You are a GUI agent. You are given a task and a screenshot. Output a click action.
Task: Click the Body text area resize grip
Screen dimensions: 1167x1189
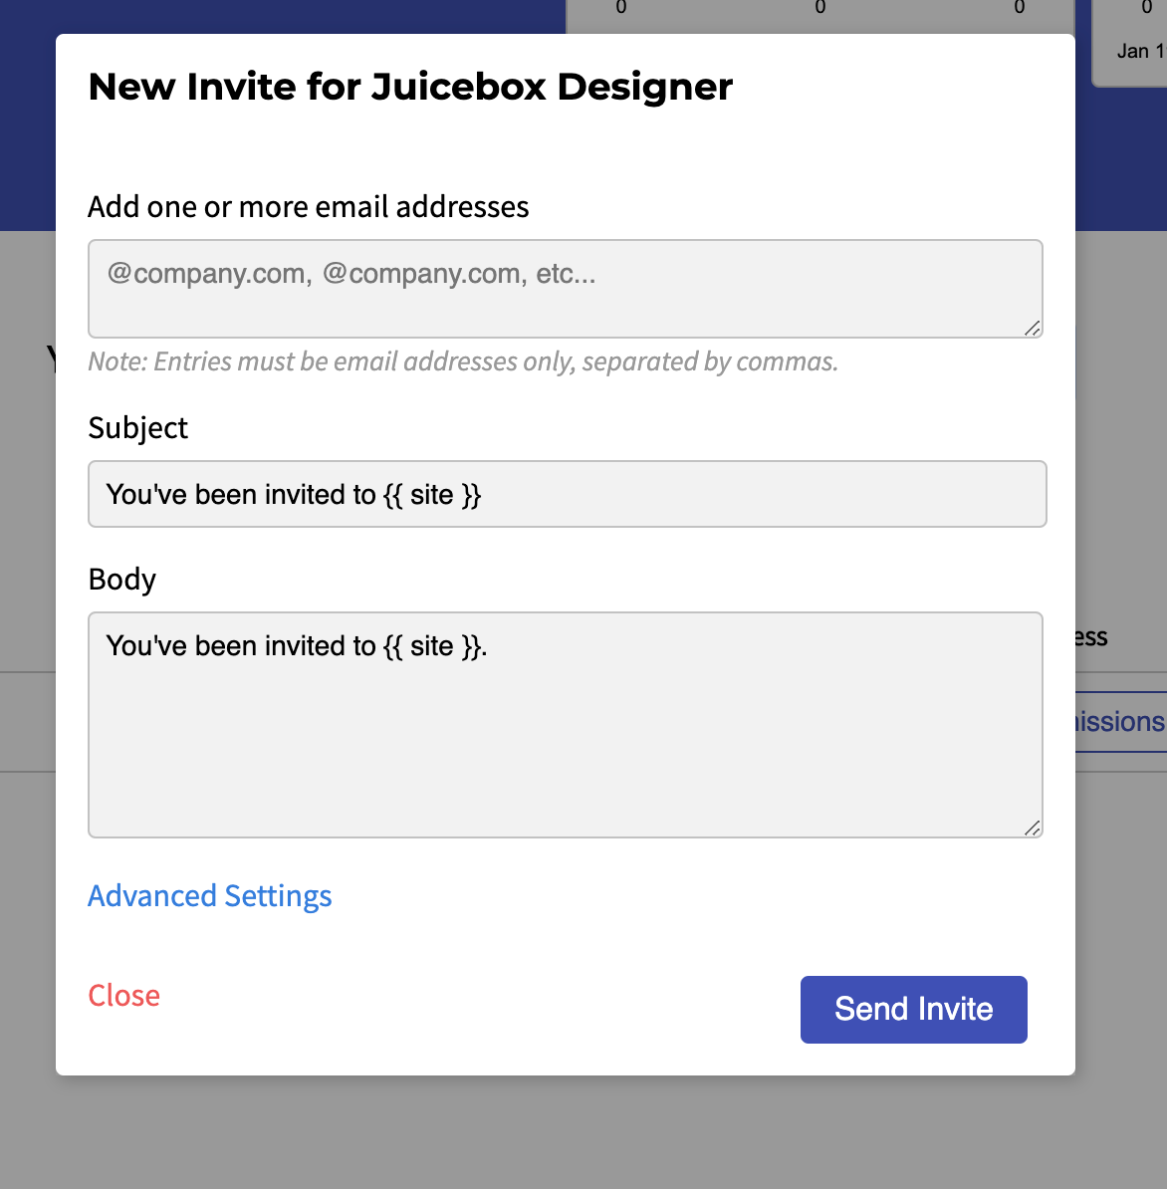1032,829
